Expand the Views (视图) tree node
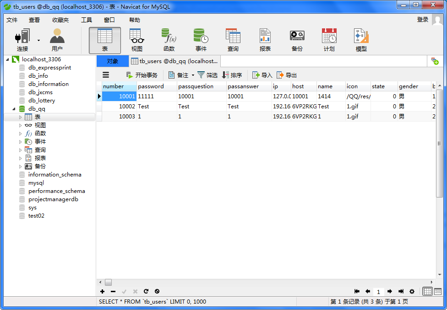The height and width of the screenshot is (310, 447). (20, 125)
